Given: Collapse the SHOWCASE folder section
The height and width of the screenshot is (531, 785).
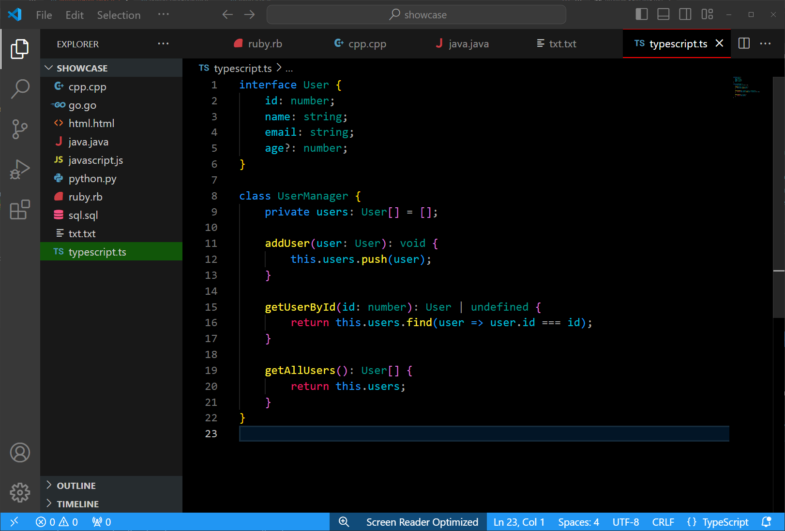Looking at the screenshot, I should (111, 68).
